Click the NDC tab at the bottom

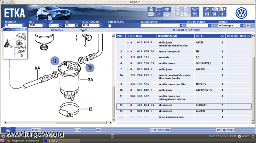tap(99, 130)
